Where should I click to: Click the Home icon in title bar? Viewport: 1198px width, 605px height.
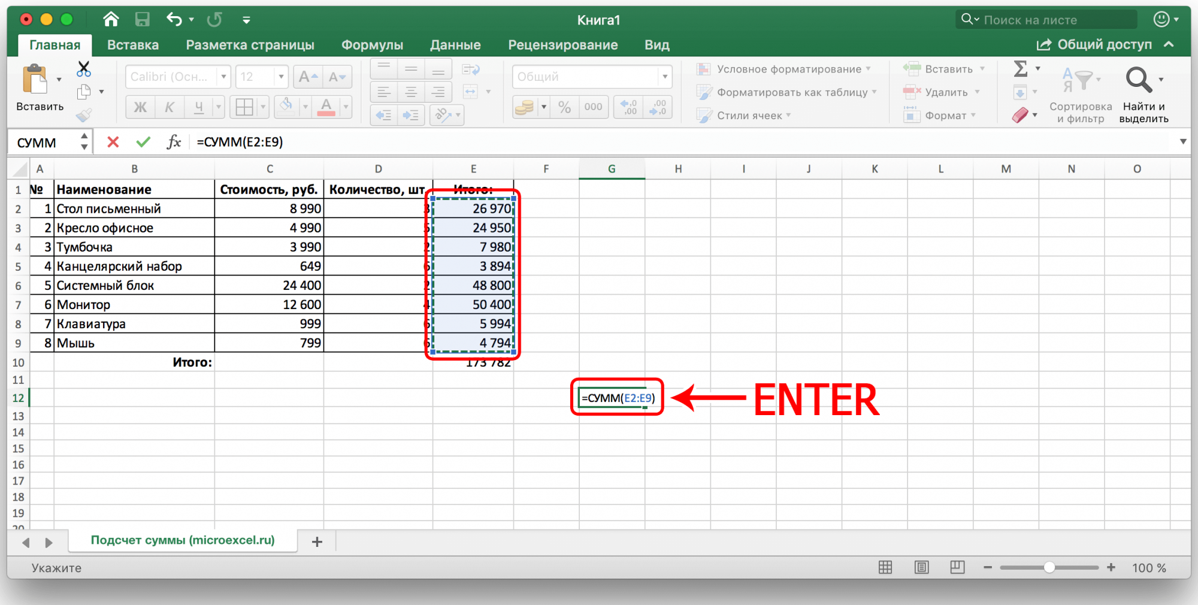[111, 20]
